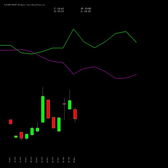Select the green candle for 04 Mar
Viewport: 168px width, 168px height.
(x=70, y=105)
